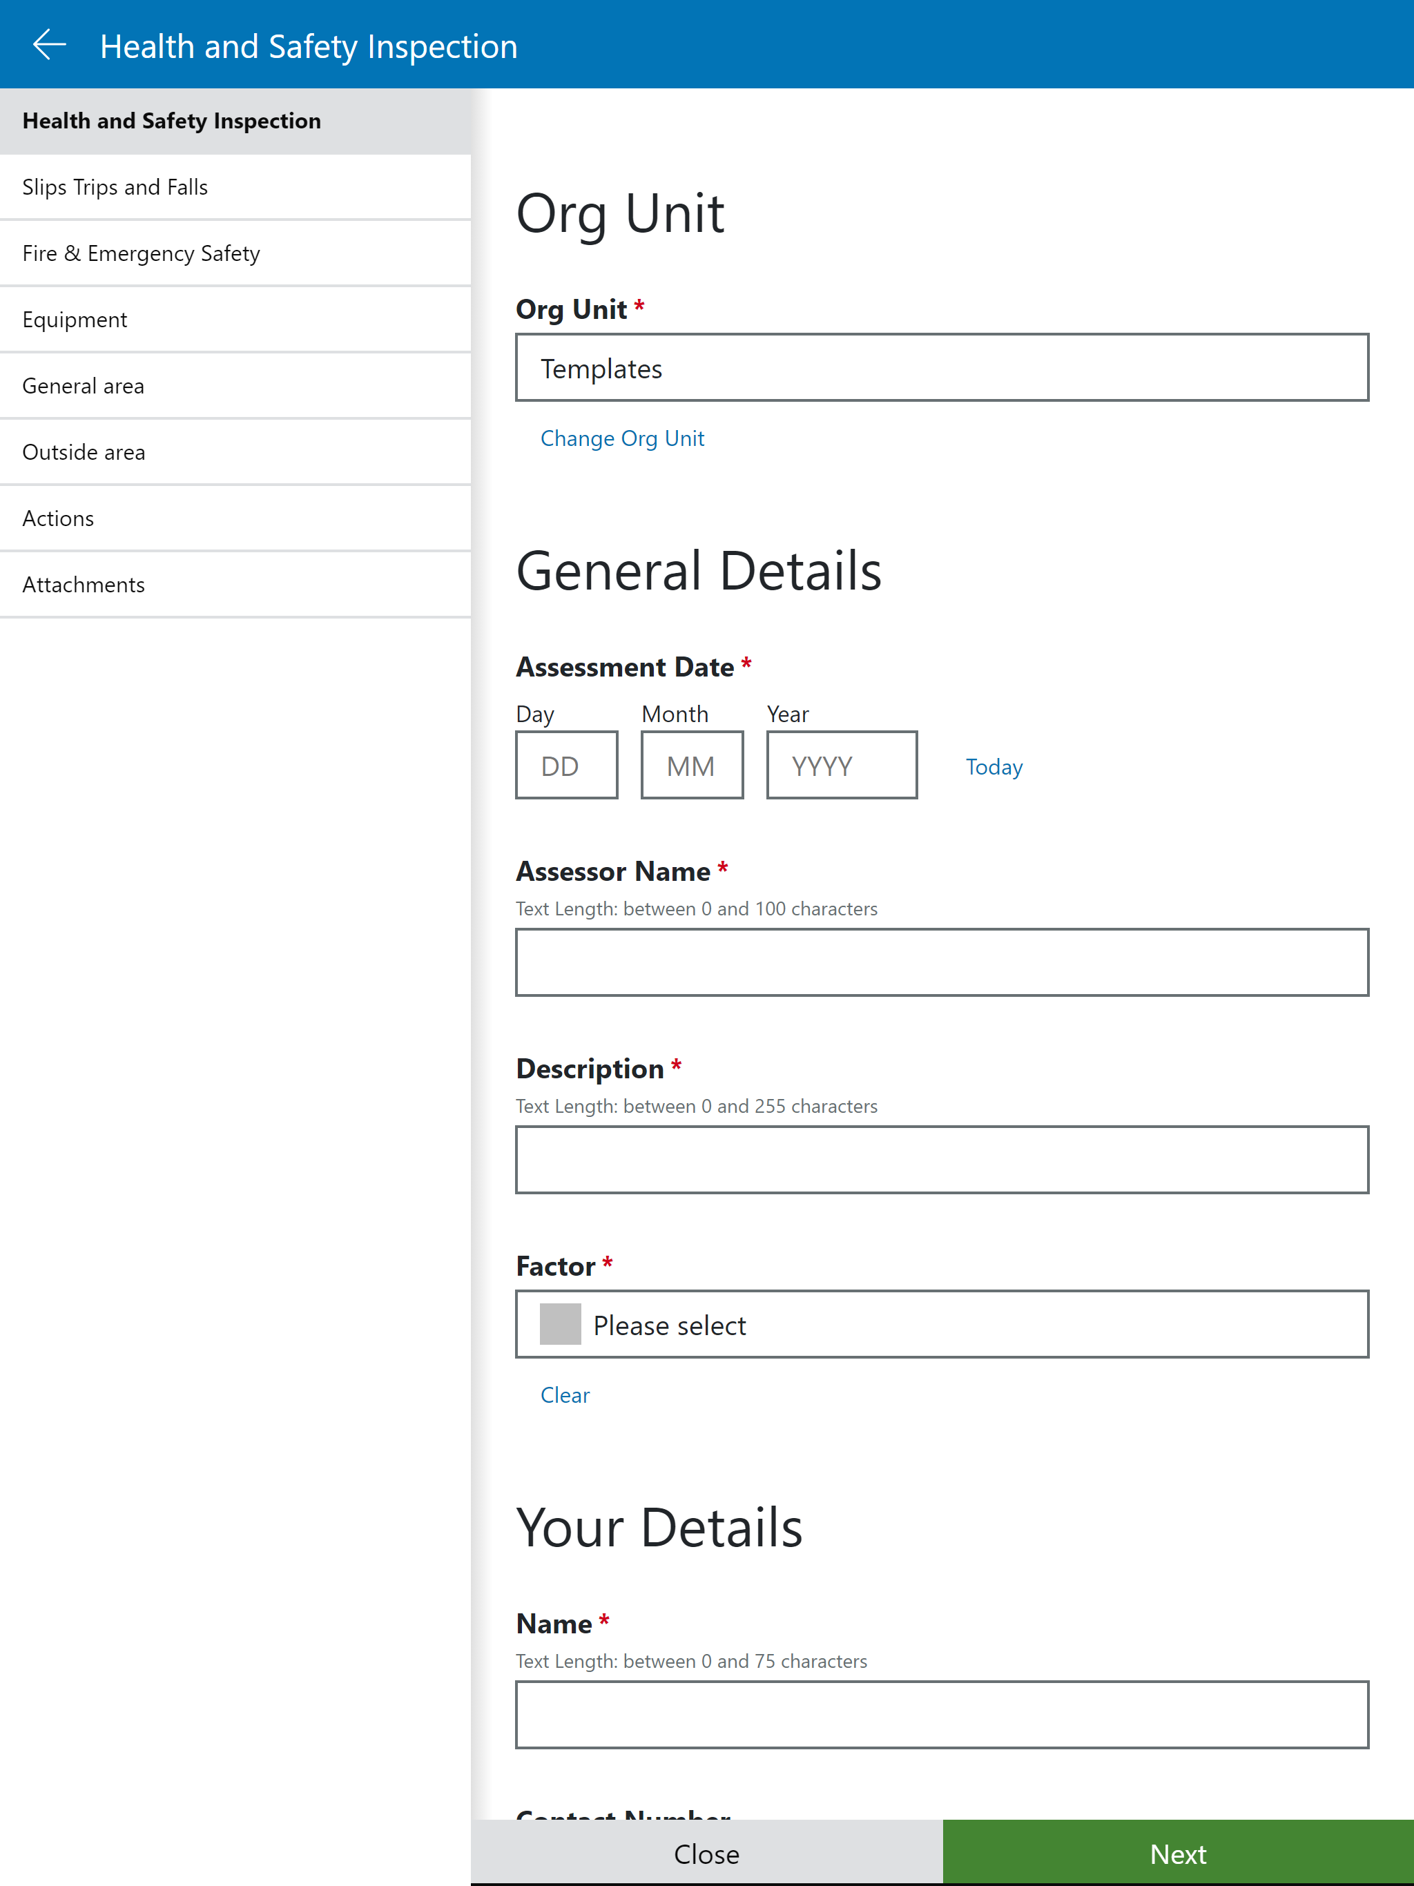This screenshot has width=1414, height=1886.
Task: Click the grey Factor color swatch
Action: tap(561, 1324)
